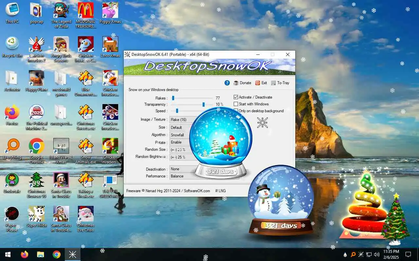Launch Firefox from the taskbar
This screenshot has height=261, width=419.
25,254
